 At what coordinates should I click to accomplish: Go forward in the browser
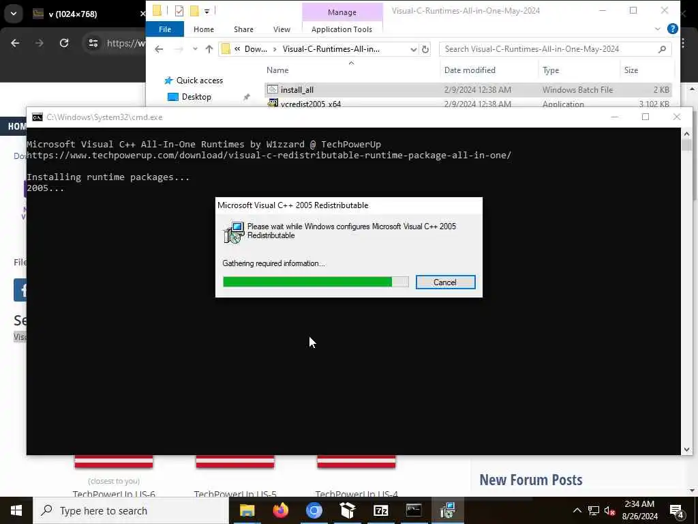(x=40, y=43)
